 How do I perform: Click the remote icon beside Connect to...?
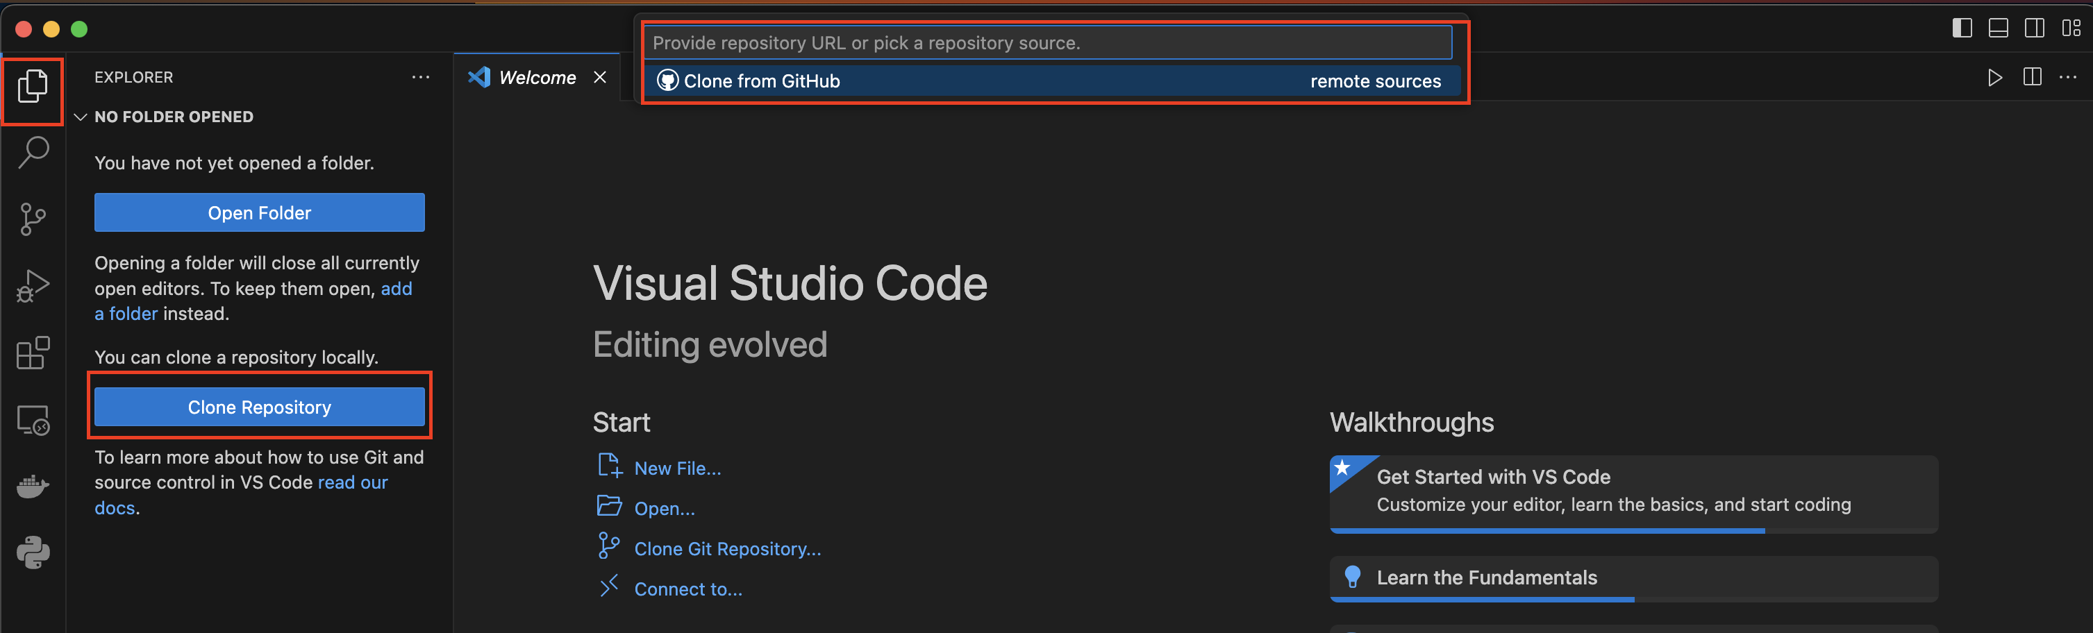click(x=608, y=586)
